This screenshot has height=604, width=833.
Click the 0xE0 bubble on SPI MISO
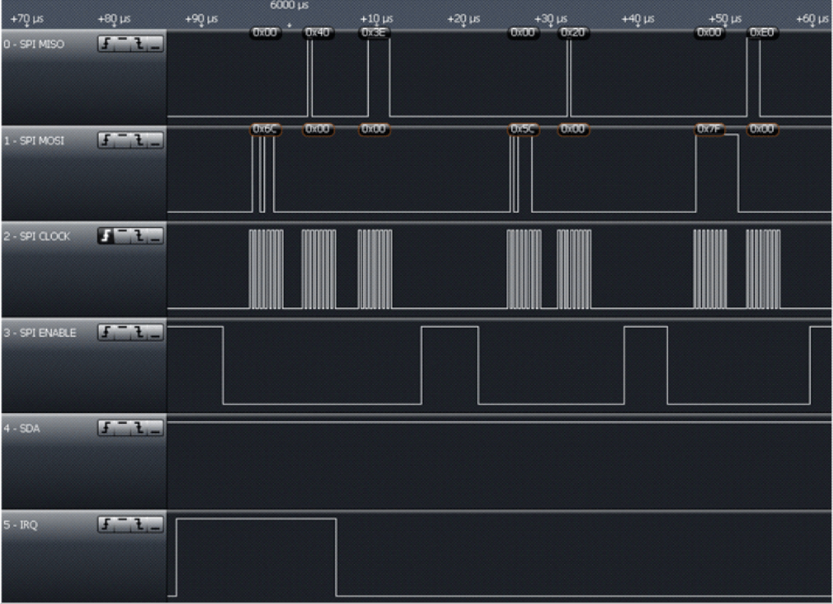pos(762,33)
